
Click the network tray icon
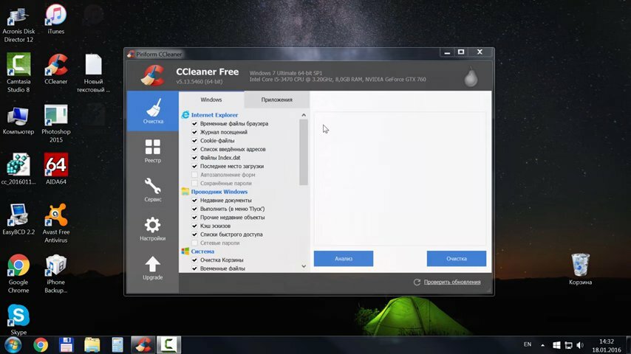click(568, 345)
